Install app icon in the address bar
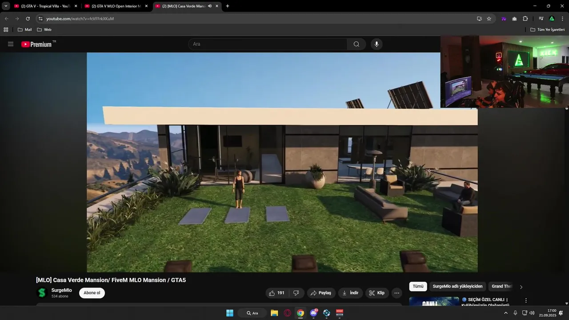Image resolution: width=569 pixels, height=320 pixels. [x=479, y=19]
